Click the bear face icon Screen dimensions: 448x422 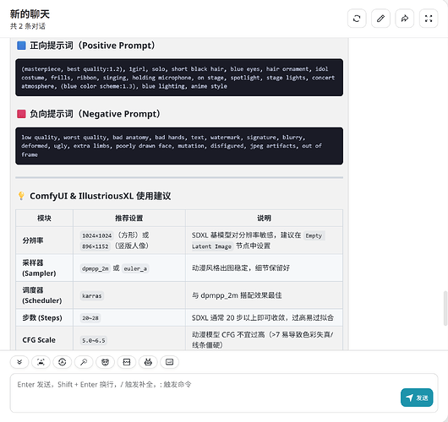tap(105, 362)
